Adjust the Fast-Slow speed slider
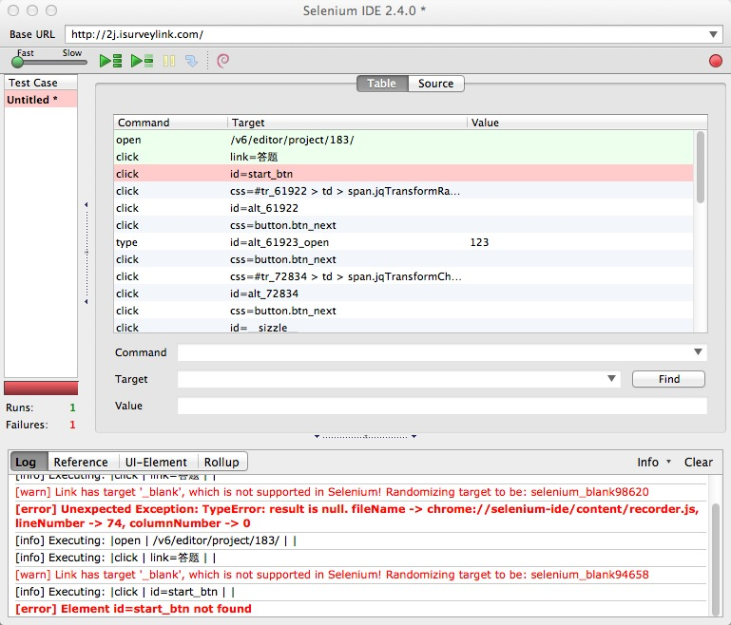The height and width of the screenshot is (625, 731). click(17, 62)
